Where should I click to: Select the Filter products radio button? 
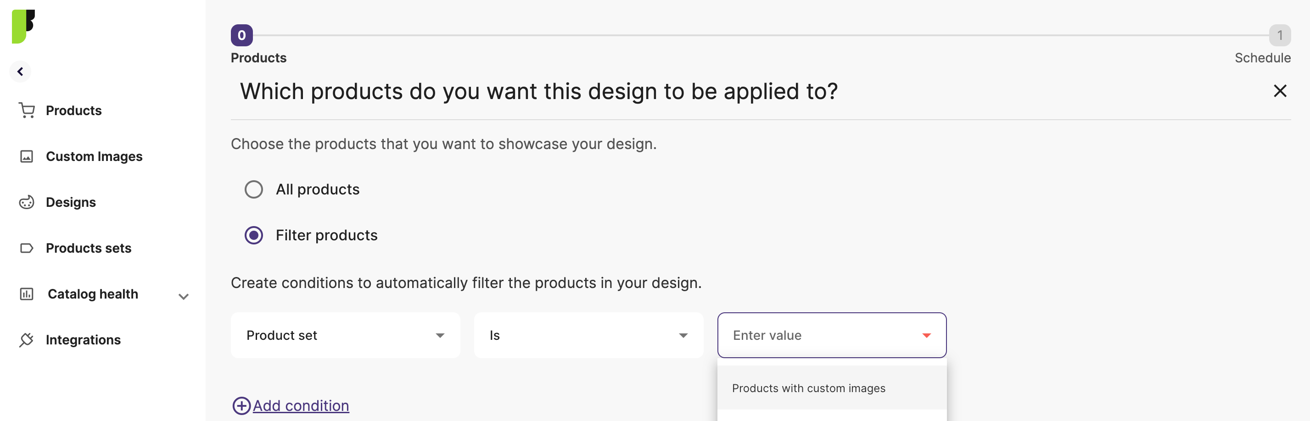[x=254, y=235]
